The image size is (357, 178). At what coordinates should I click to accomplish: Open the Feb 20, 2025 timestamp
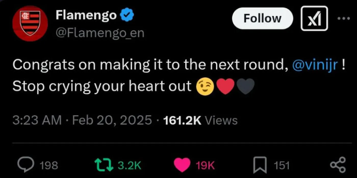112,120
